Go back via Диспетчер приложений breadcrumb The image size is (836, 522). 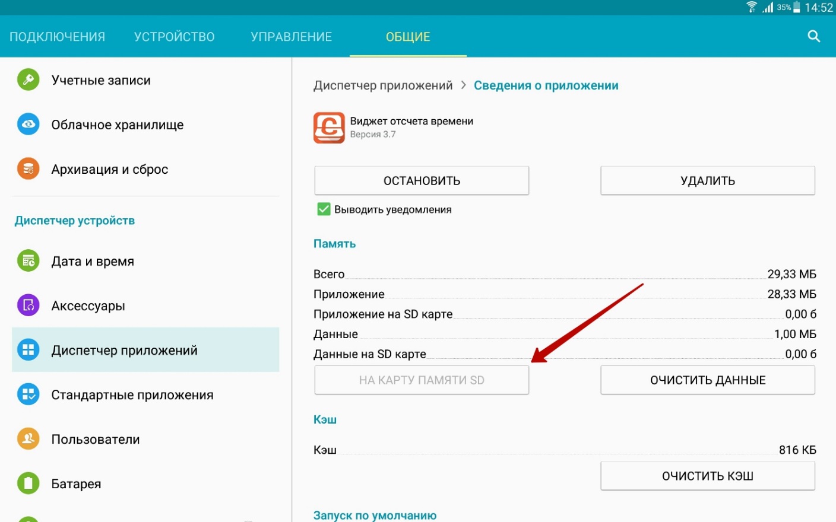[383, 85]
